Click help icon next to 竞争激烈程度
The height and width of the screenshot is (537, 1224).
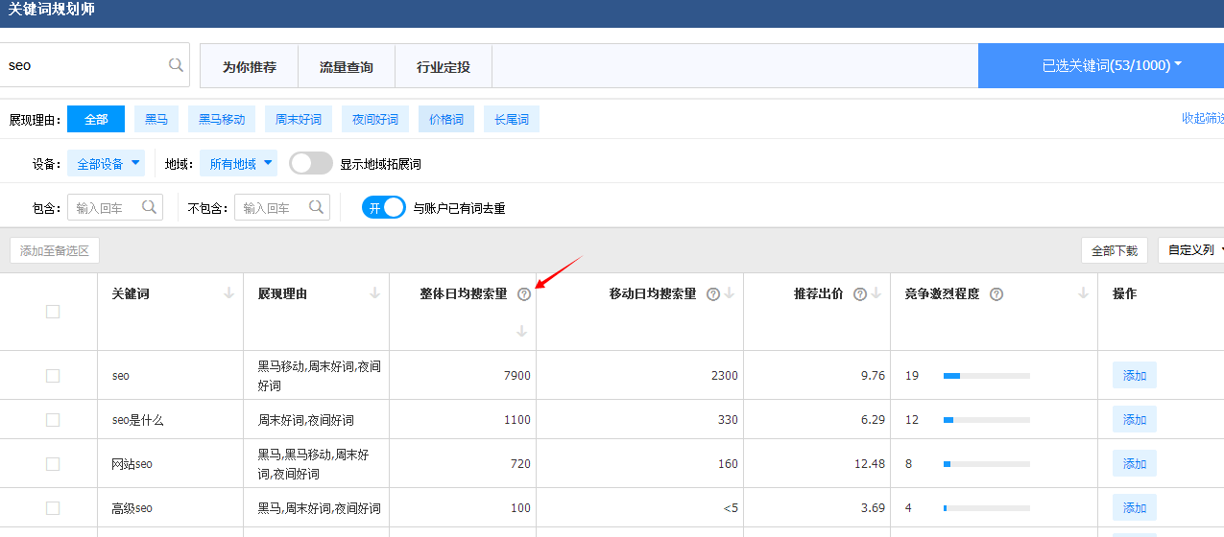point(996,294)
